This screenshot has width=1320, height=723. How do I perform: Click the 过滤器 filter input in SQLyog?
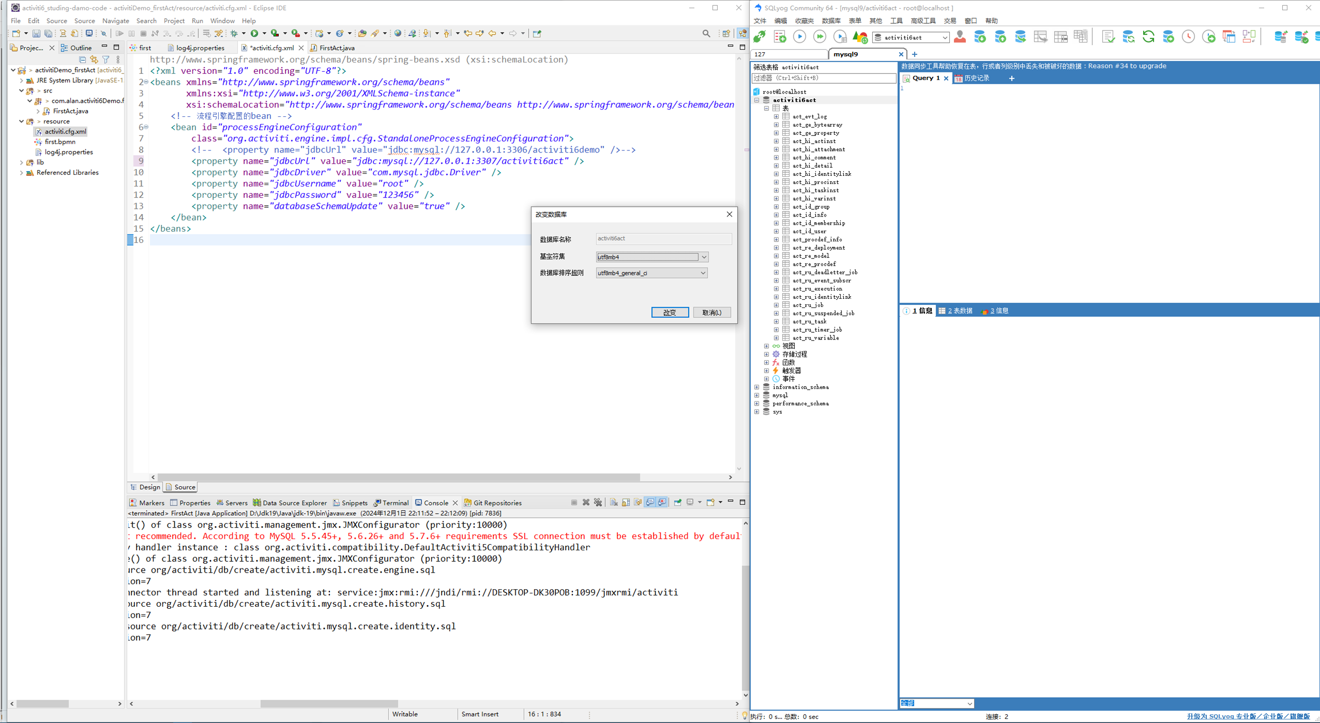[x=824, y=78]
